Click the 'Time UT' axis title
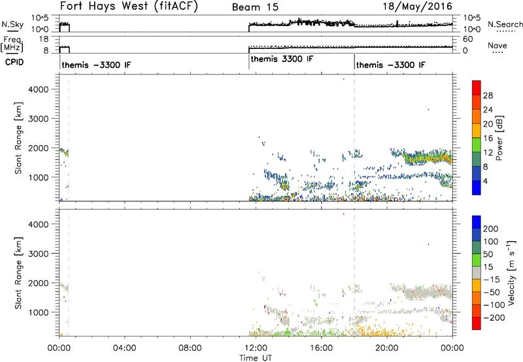The width and height of the screenshot is (523, 362). tap(256, 357)
